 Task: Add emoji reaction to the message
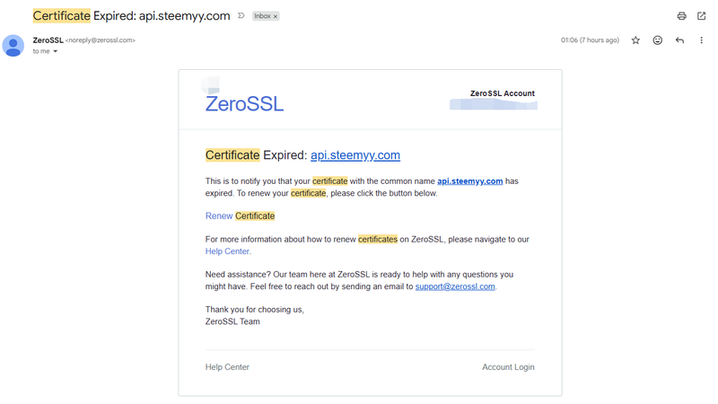(658, 40)
